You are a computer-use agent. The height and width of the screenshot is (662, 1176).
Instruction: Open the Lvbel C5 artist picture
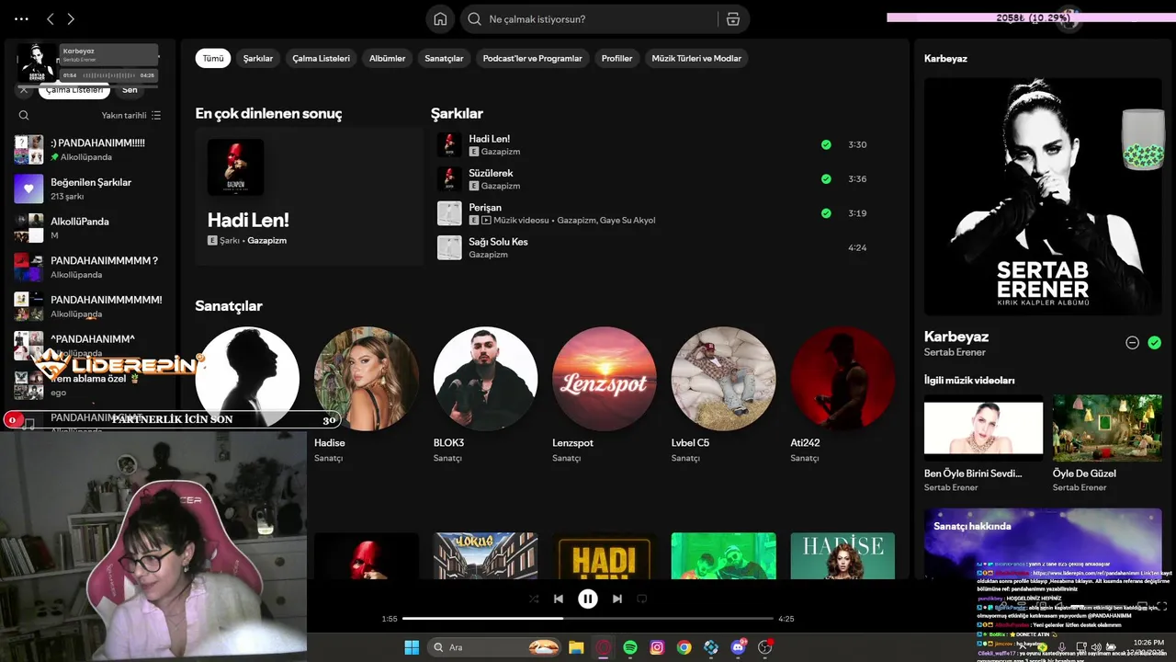(723, 379)
